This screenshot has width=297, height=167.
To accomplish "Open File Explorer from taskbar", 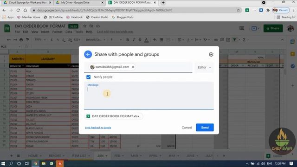I will coord(44,164).
